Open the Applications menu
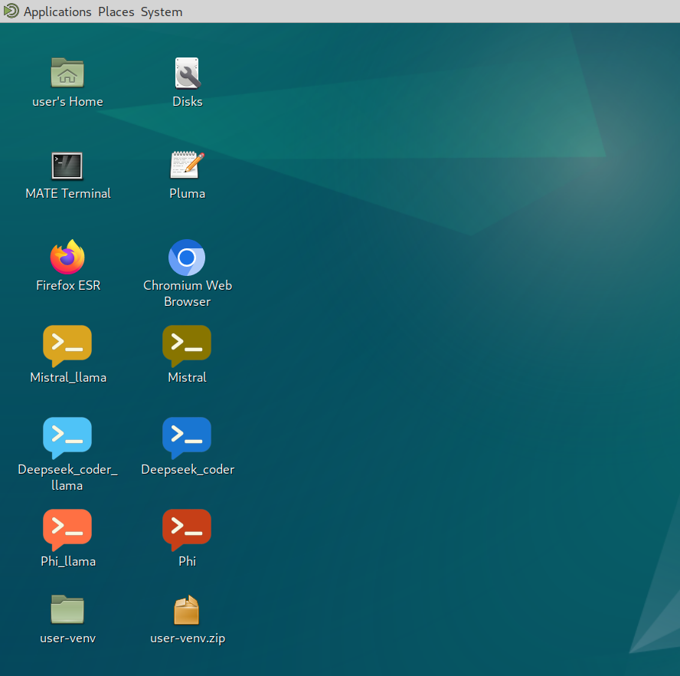The image size is (680, 676). 57,11
